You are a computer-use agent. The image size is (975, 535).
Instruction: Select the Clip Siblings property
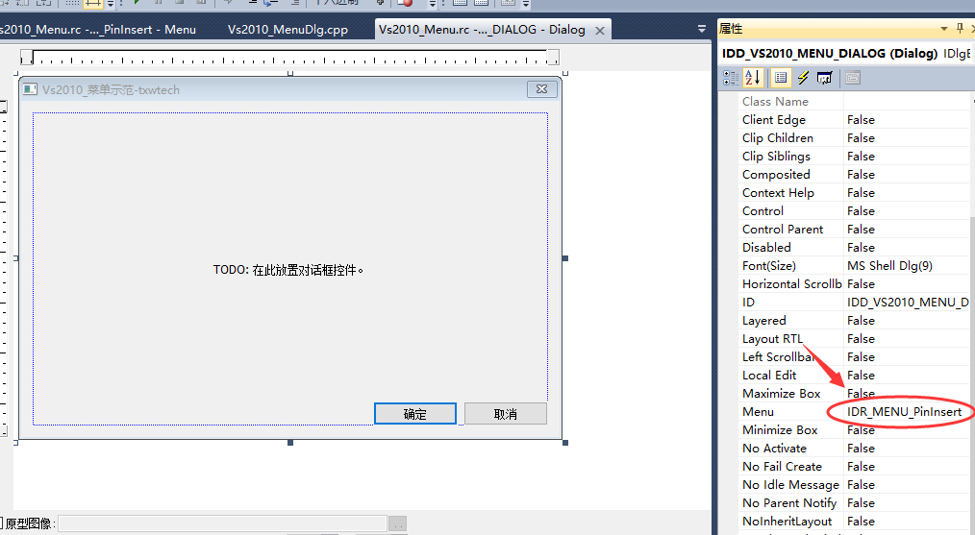[776, 156]
